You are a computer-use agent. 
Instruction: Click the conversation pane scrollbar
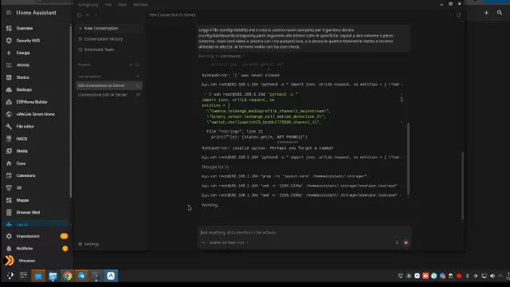click(x=462, y=187)
